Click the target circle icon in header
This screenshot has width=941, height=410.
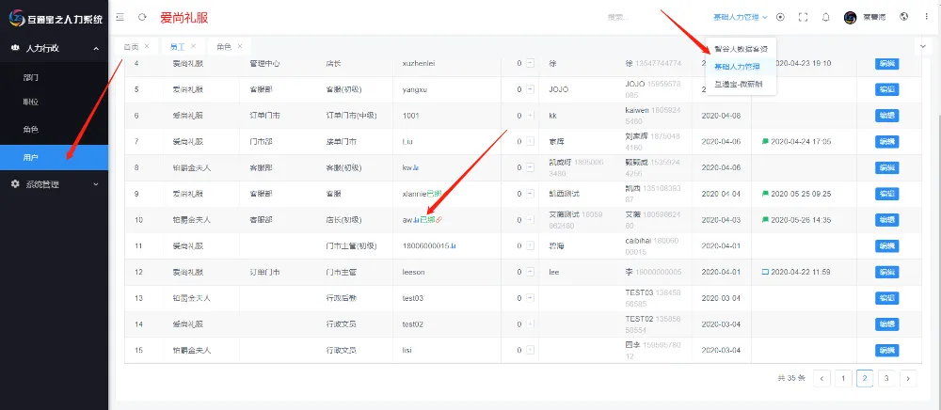(780, 17)
